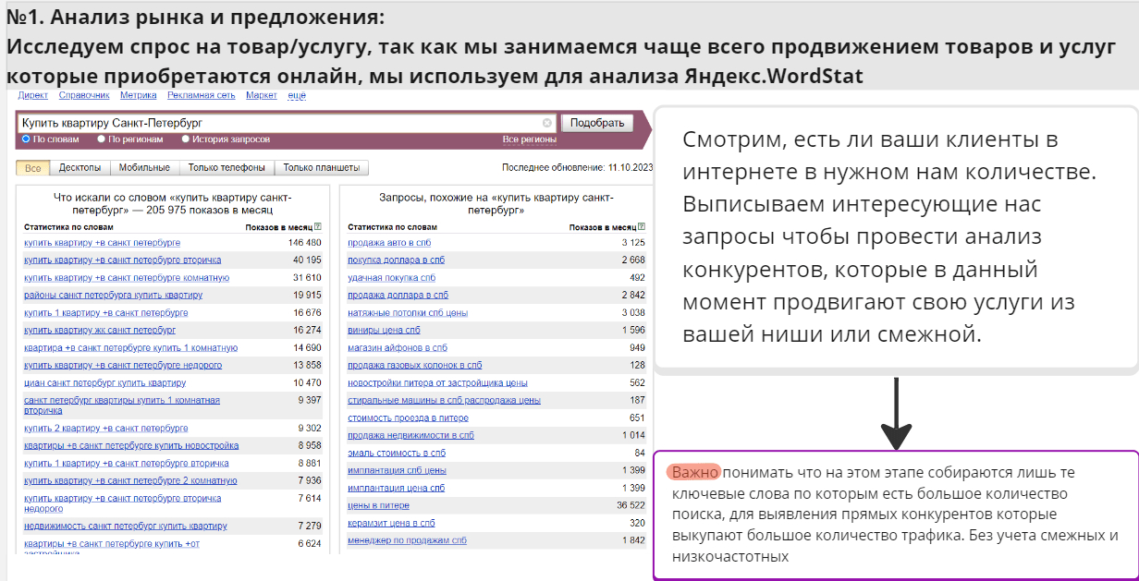Click help icon beside right 'Показов в месяц'
Viewport: 1139px width, 581px height.
[x=642, y=226]
